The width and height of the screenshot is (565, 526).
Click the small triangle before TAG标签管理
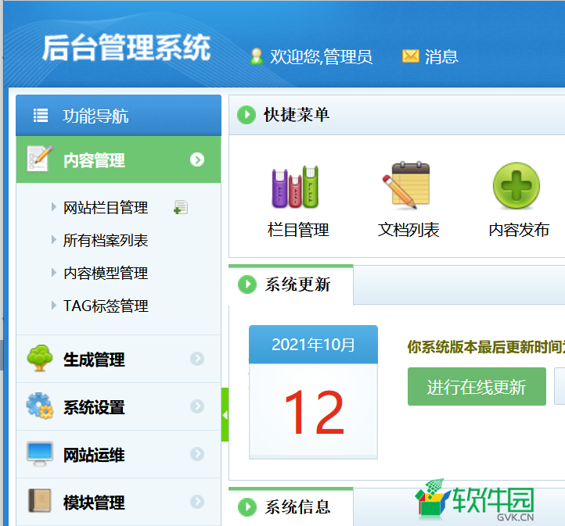(x=54, y=305)
